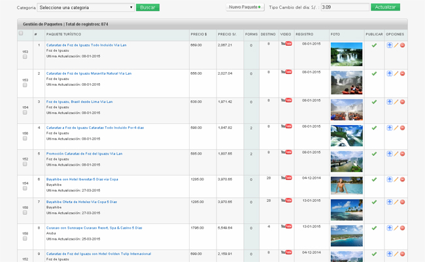Check the box for package row 1
The height and width of the screenshot is (262, 425).
coord(25,57)
